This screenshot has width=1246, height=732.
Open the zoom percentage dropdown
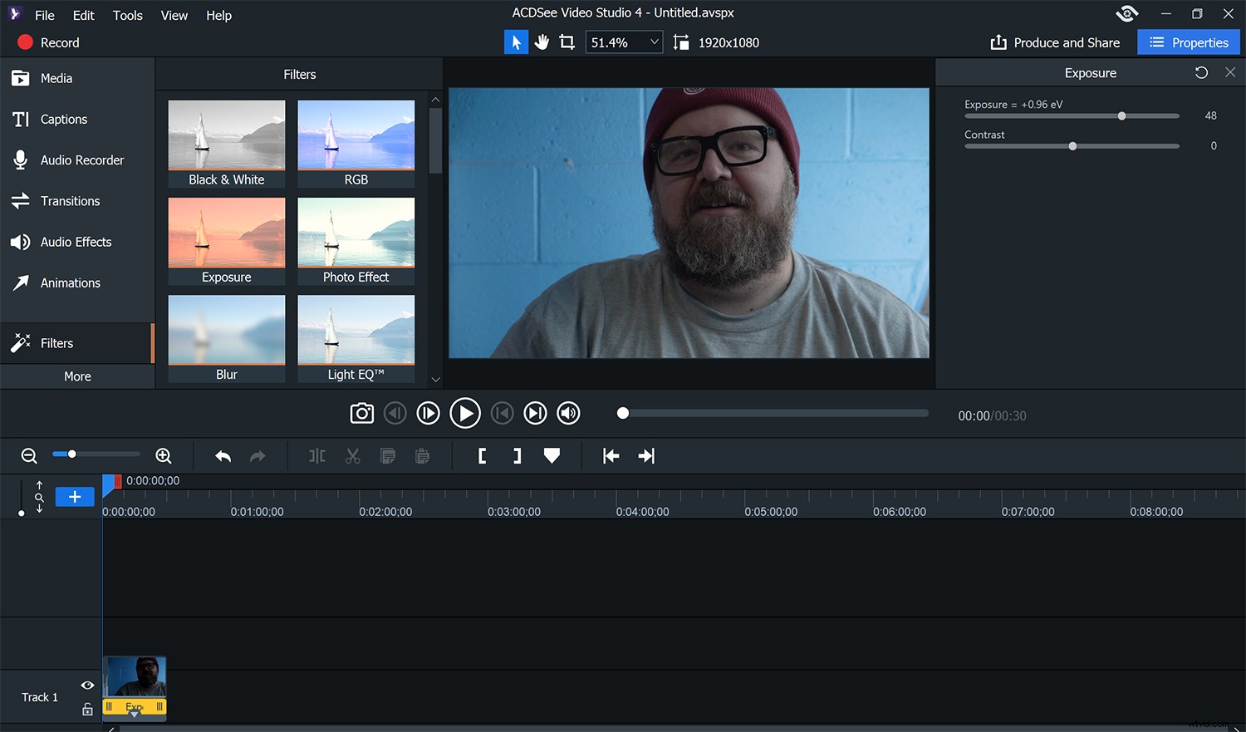point(654,42)
